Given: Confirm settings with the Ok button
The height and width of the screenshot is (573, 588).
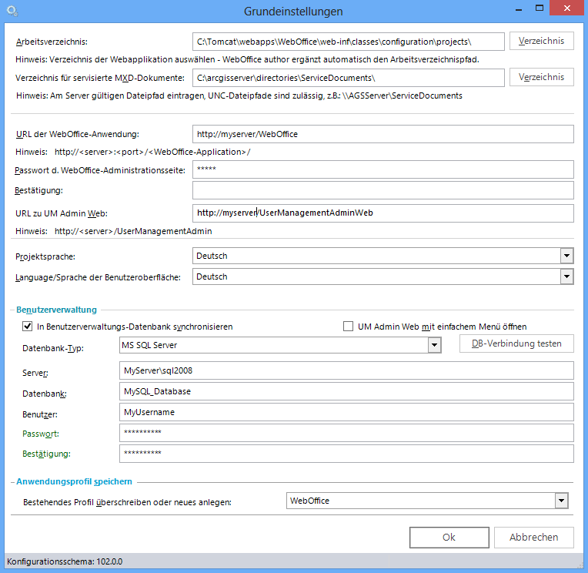Looking at the screenshot, I should click(x=449, y=538).
